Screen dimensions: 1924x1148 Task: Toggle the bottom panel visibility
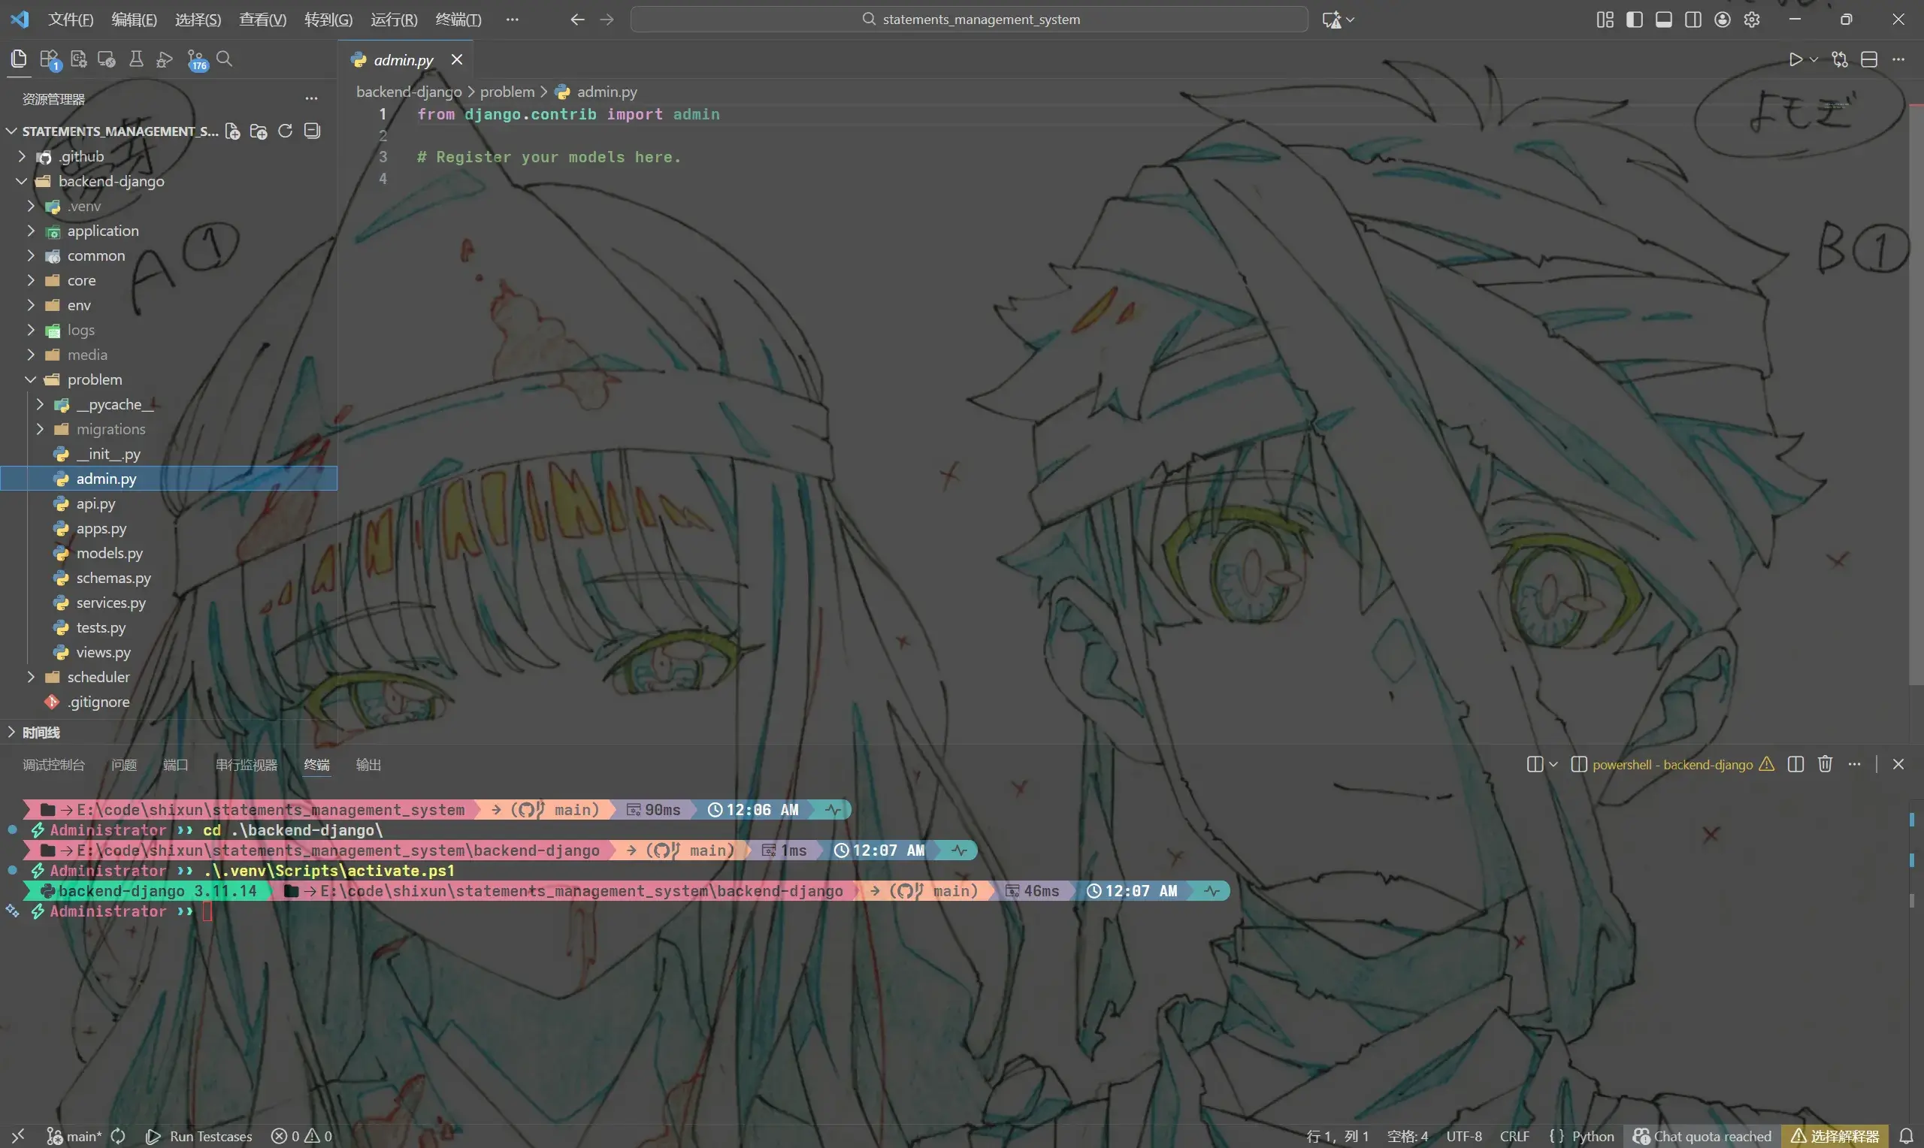click(1663, 20)
